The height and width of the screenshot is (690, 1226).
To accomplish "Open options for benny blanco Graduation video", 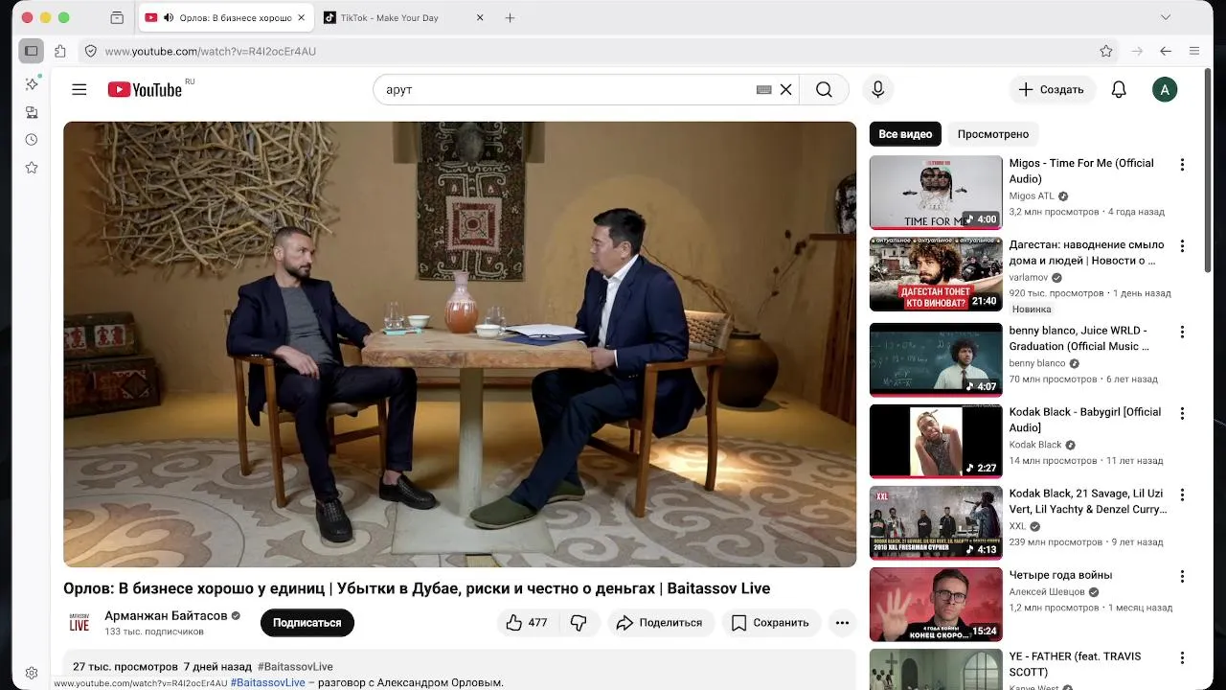I will click(x=1182, y=332).
